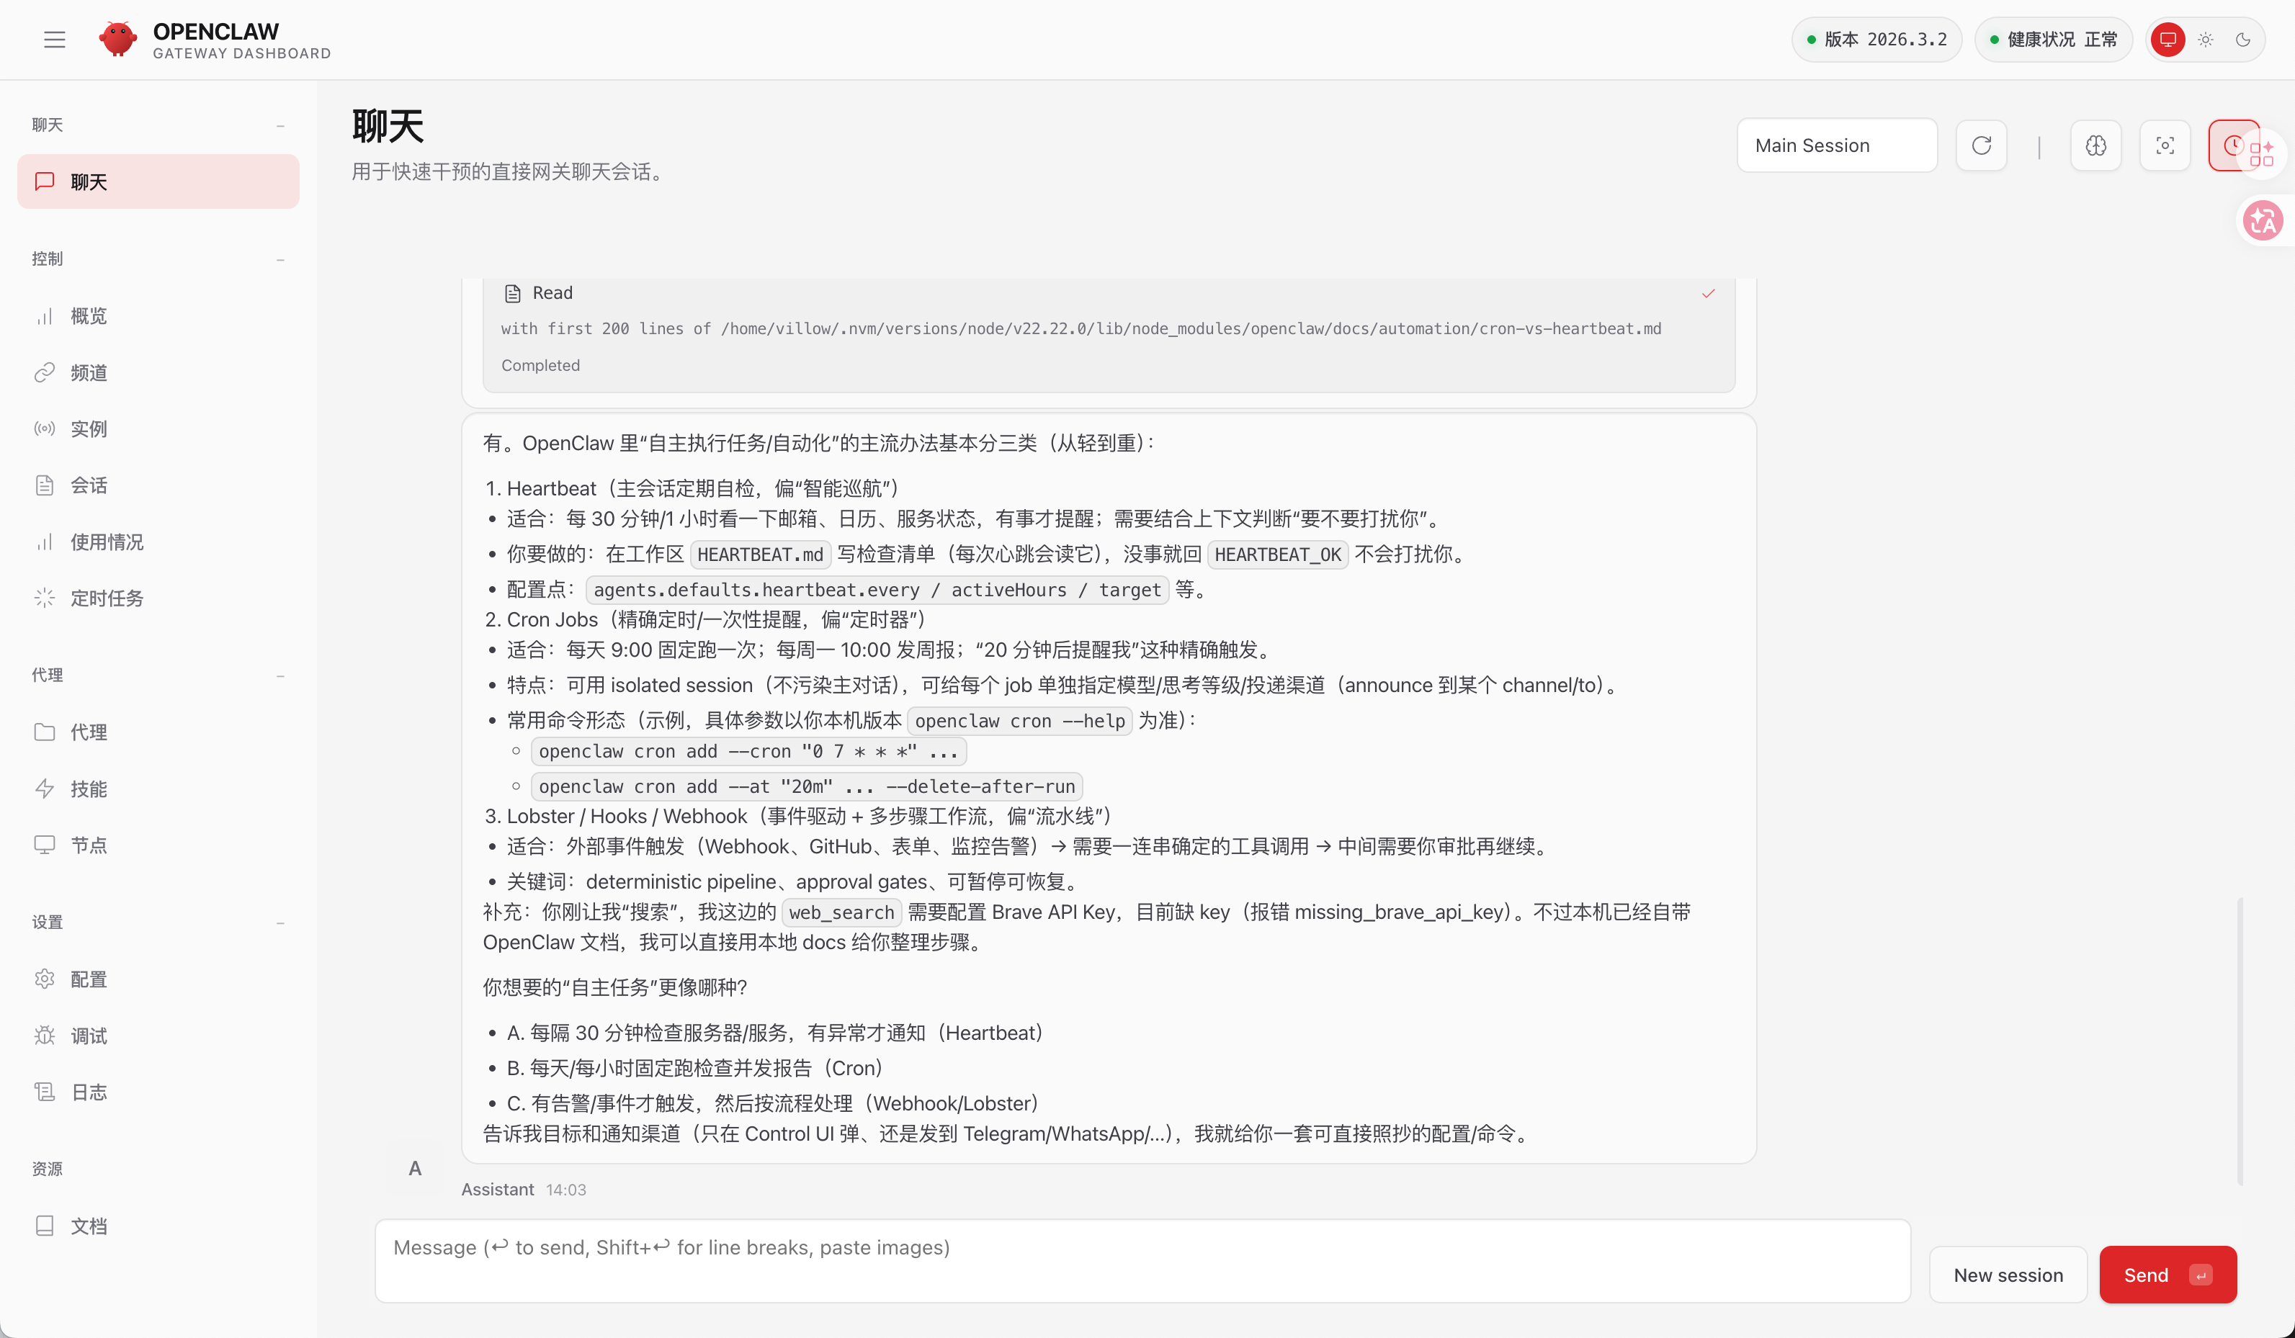Open 会话 sessions page
Screen dimensions: 2295x1338
(158, 485)
